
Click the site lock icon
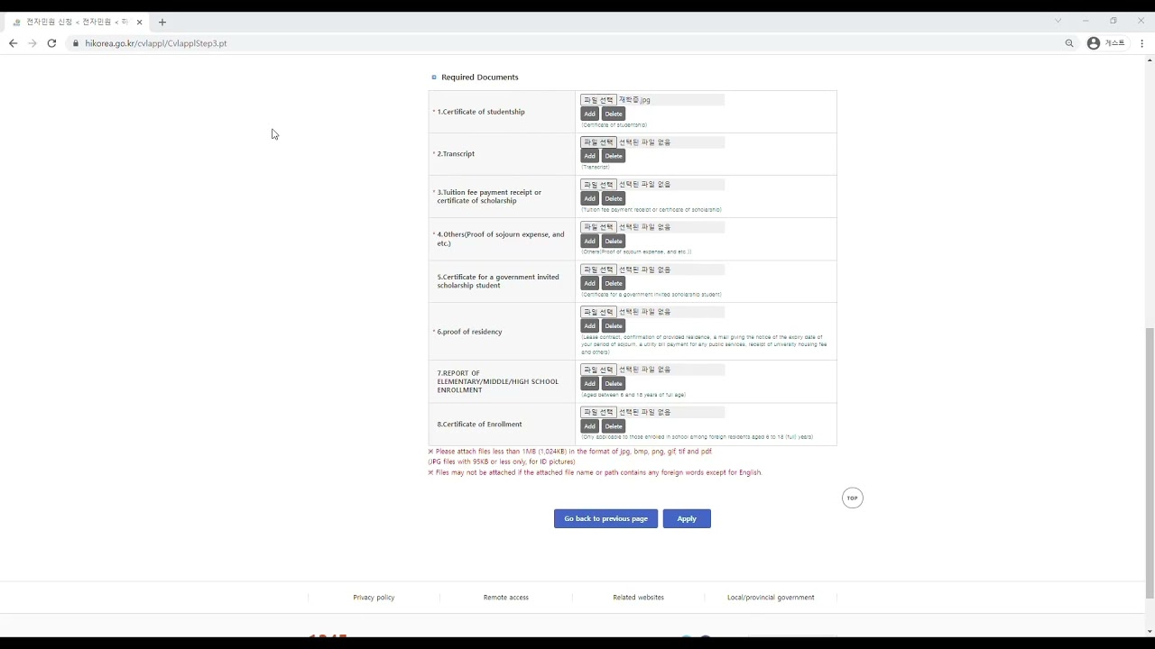click(x=76, y=43)
